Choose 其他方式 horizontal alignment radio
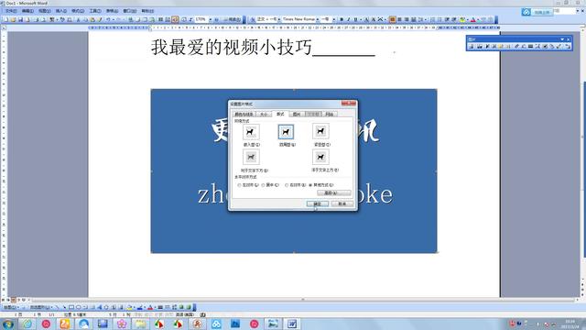586x330 pixels. pyautogui.click(x=310, y=185)
